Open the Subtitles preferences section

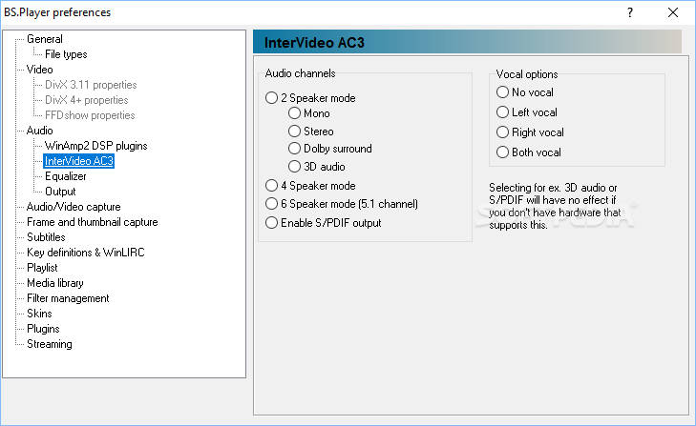point(46,237)
